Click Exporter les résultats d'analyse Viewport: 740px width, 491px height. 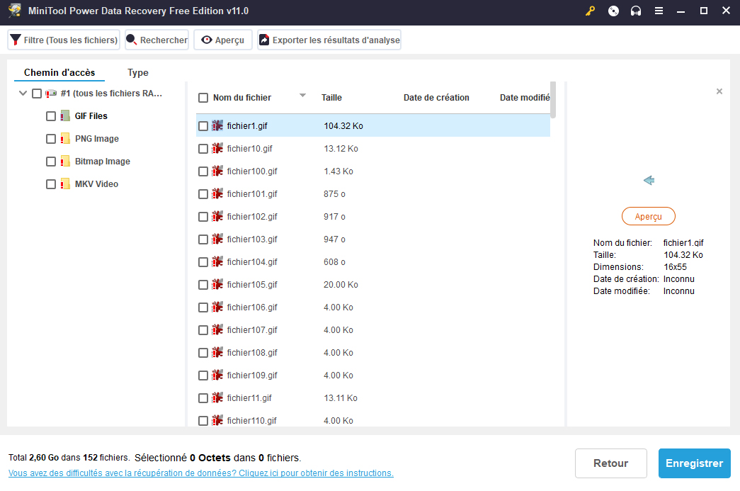coord(329,40)
